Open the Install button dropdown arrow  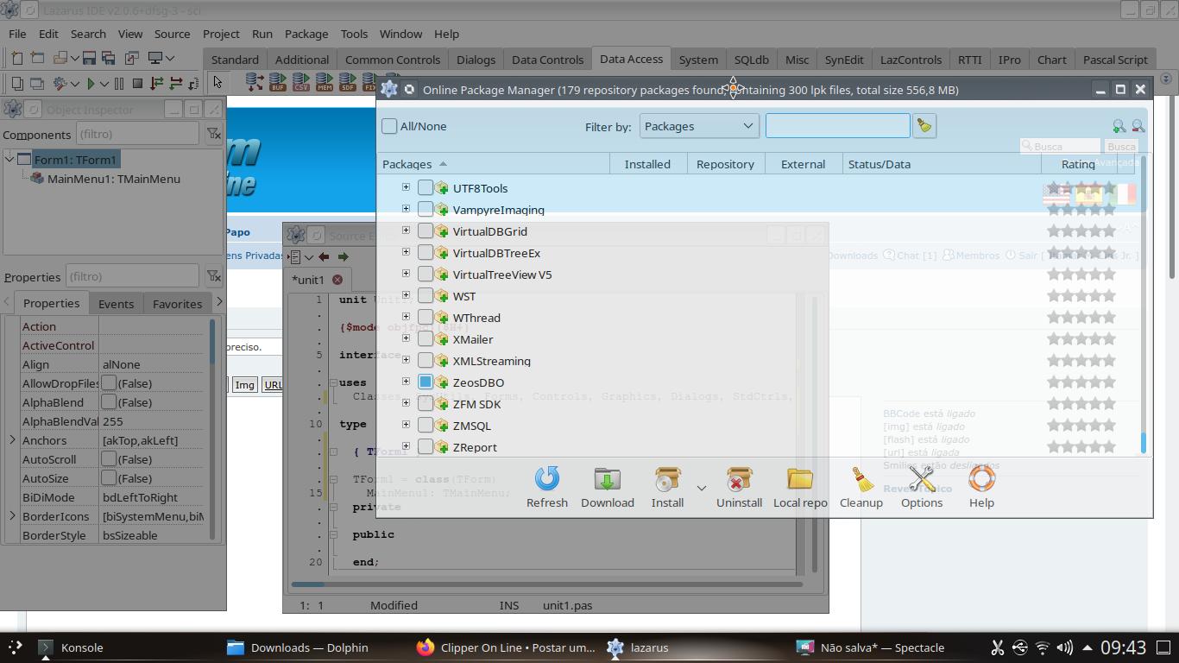(x=701, y=489)
